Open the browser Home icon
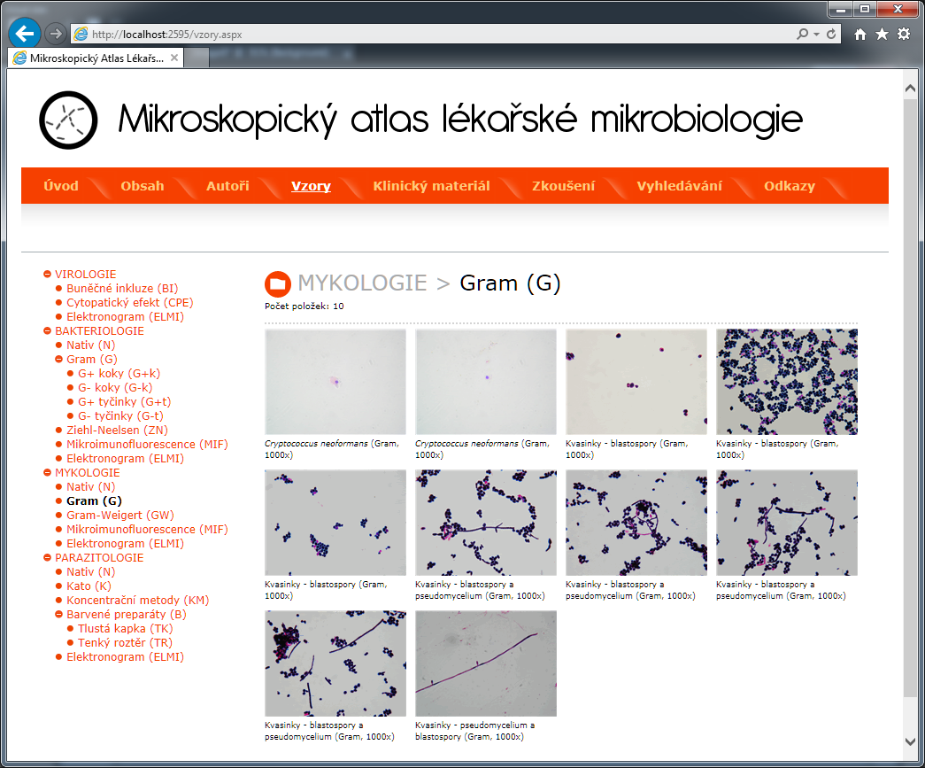This screenshot has width=925, height=768. [x=860, y=34]
